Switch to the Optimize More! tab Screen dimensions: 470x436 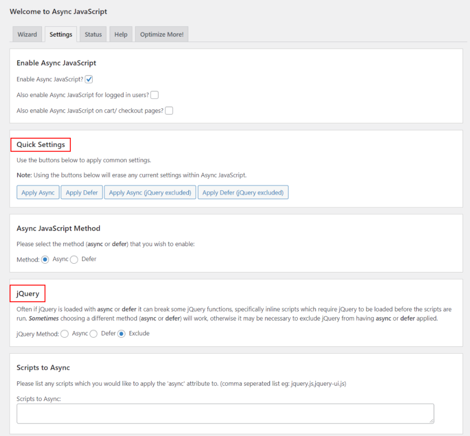(x=161, y=34)
